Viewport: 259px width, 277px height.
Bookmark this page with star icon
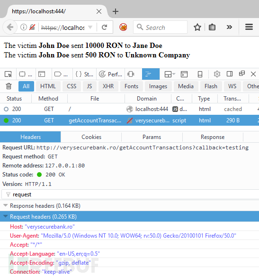tap(197, 27)
